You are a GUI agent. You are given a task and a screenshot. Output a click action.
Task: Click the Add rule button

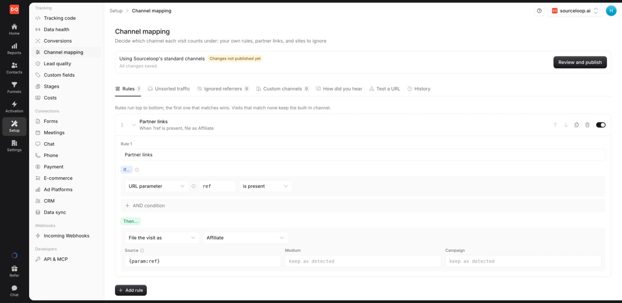coord(131,291)
